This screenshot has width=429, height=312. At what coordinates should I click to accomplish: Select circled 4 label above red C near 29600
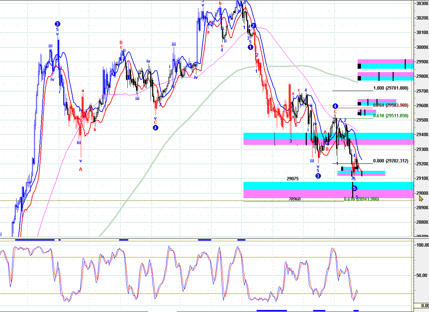335,106
